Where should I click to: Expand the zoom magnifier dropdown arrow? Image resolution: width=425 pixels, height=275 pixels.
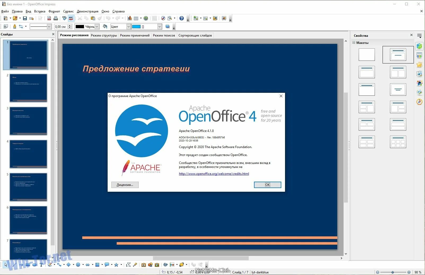174,18
